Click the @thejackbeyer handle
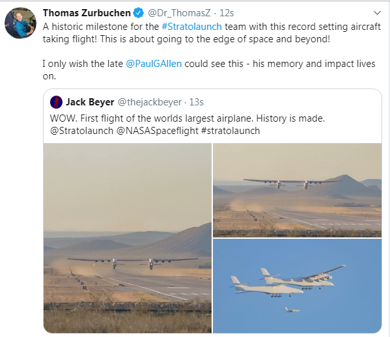Image resolution: width=390 pixels, height=337 pixels. click(x=150, y=102)
